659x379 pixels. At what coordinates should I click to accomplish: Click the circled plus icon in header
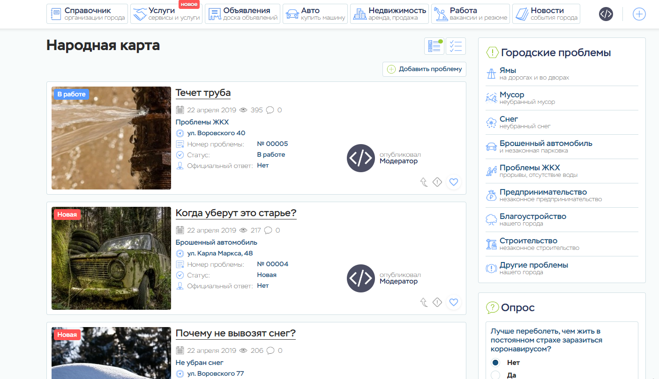[639, 14]
